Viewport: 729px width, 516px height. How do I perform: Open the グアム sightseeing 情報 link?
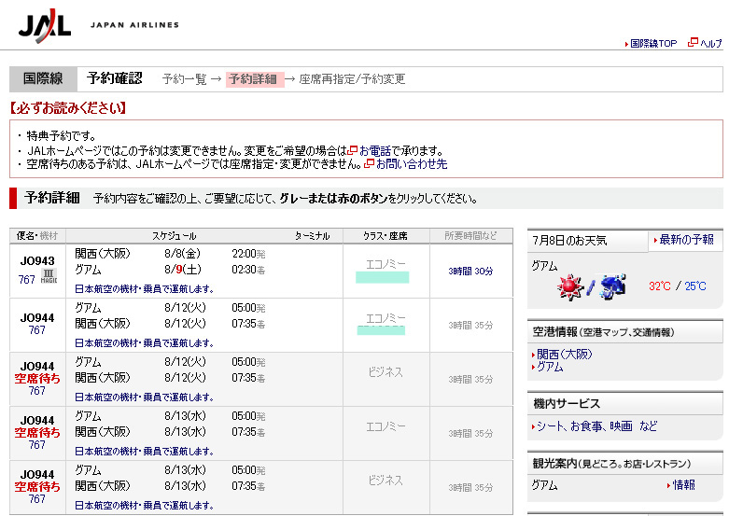(x=684, y=485)
